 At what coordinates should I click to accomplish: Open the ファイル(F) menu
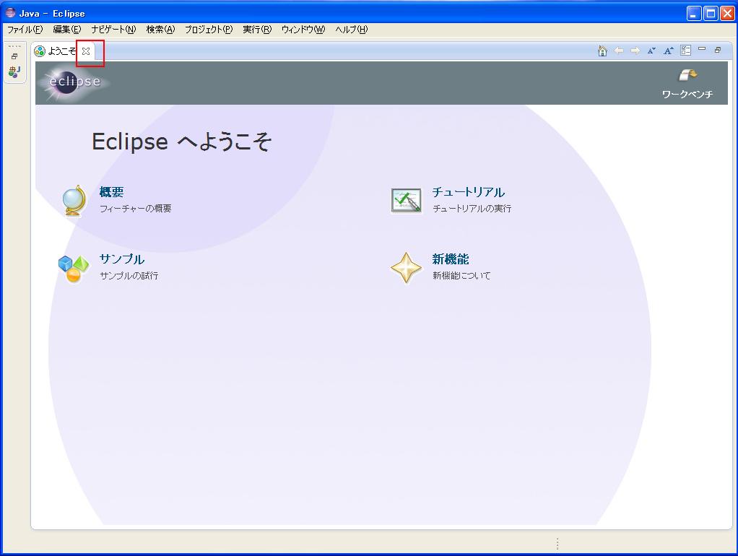[25, 30]
